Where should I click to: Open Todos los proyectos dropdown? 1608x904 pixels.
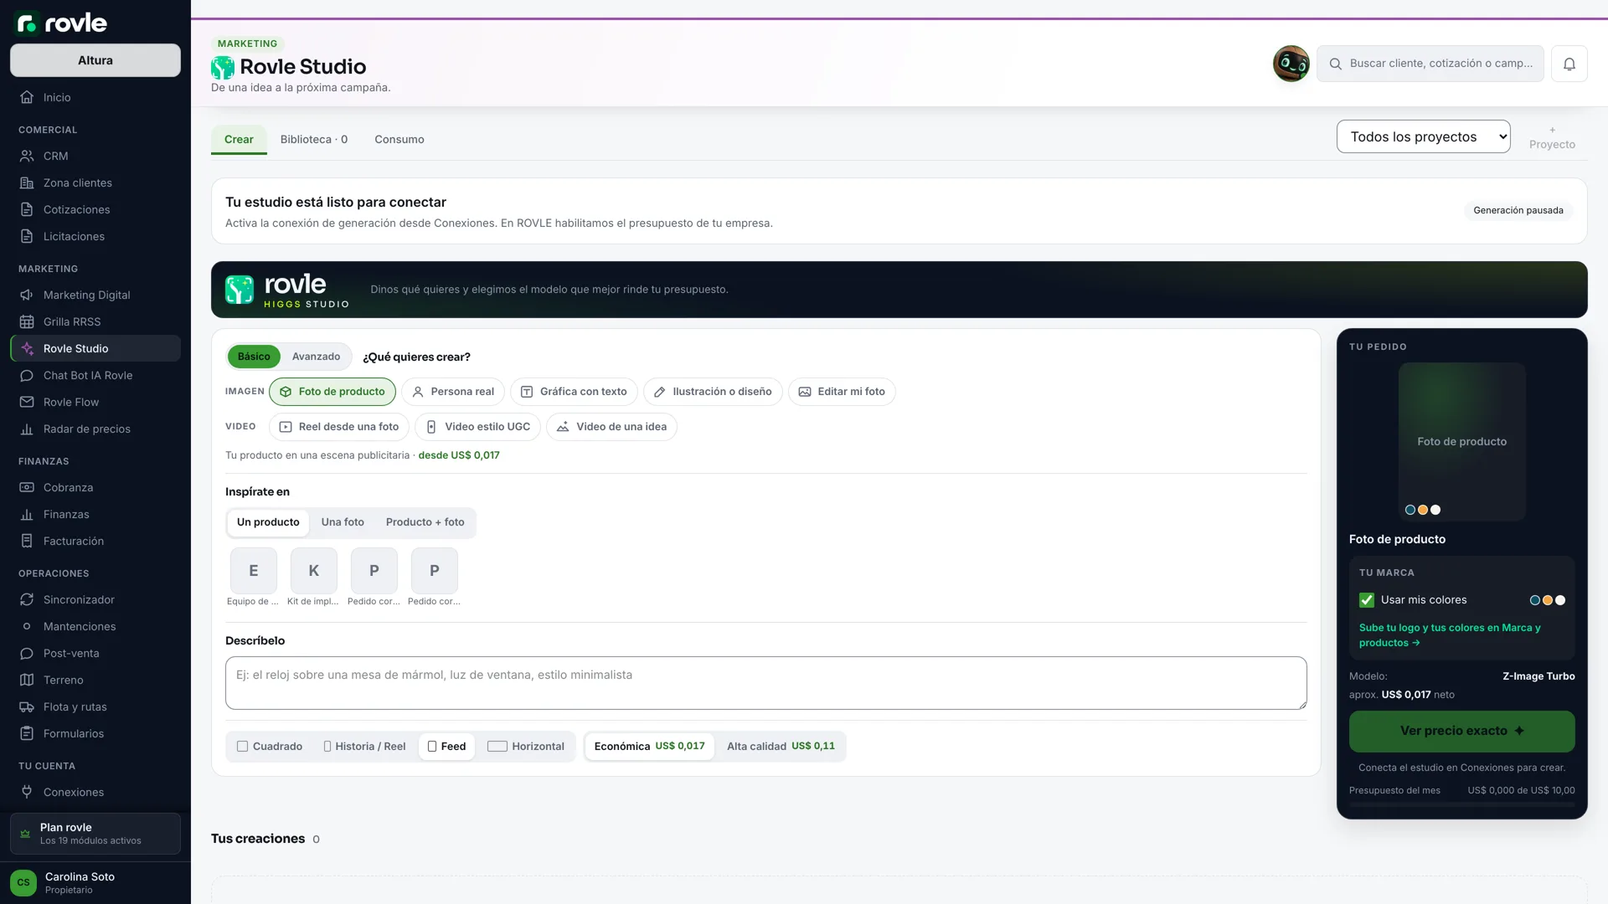click(1423, 136)
